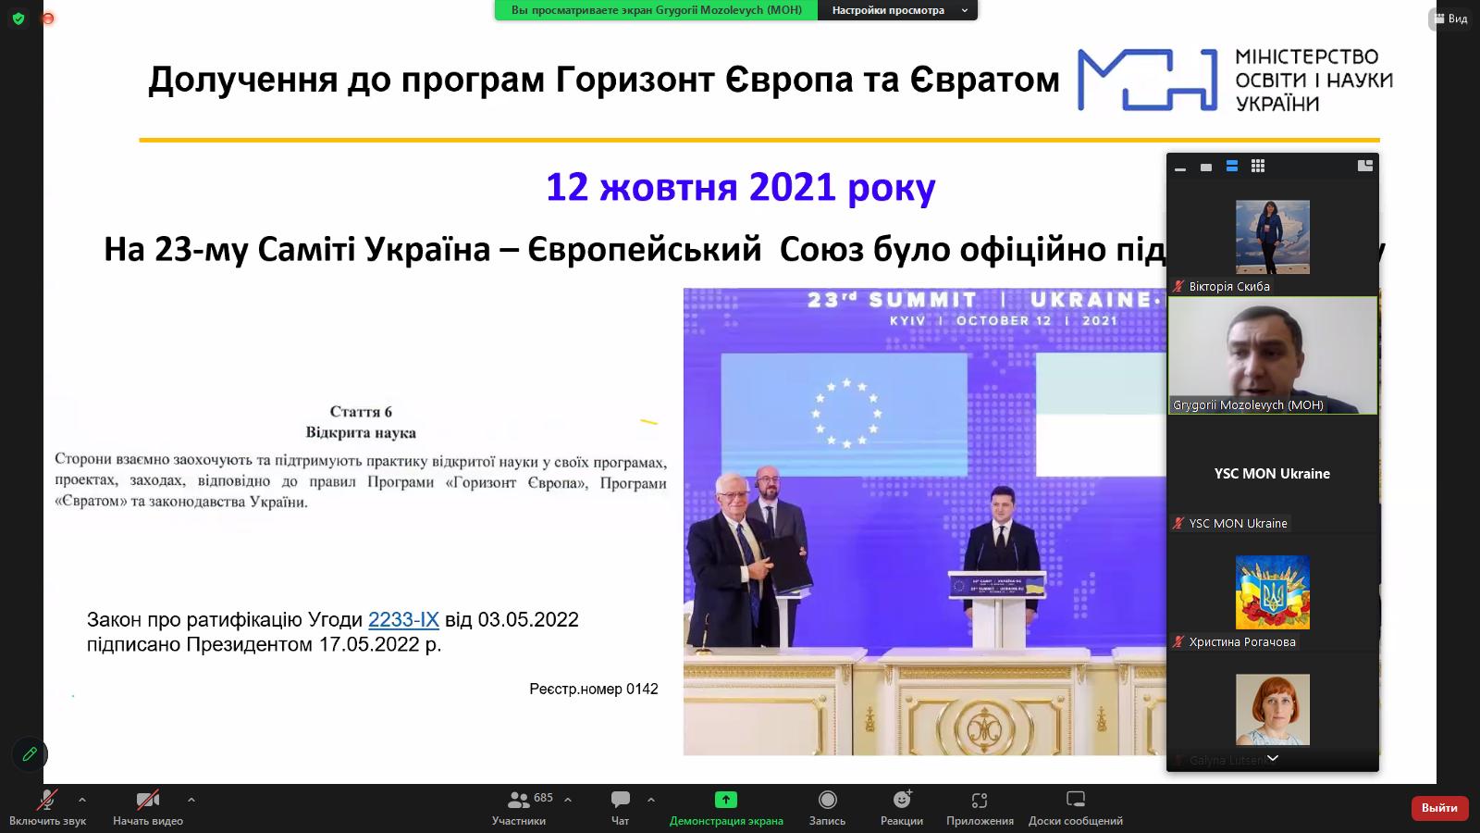1480x833 pixels.
Task: Click the muted mic icon beside Христина Рогачова
Action: coord(1178,642)
